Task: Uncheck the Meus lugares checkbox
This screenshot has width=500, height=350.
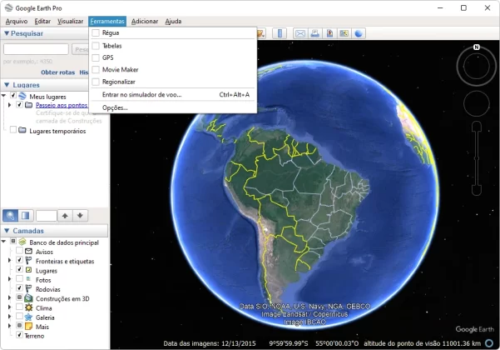Action: point(13,95)
